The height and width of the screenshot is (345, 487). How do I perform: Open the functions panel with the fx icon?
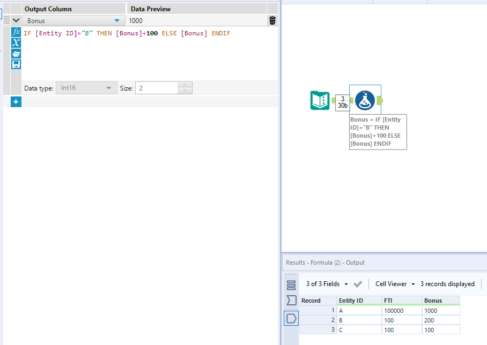16,32
